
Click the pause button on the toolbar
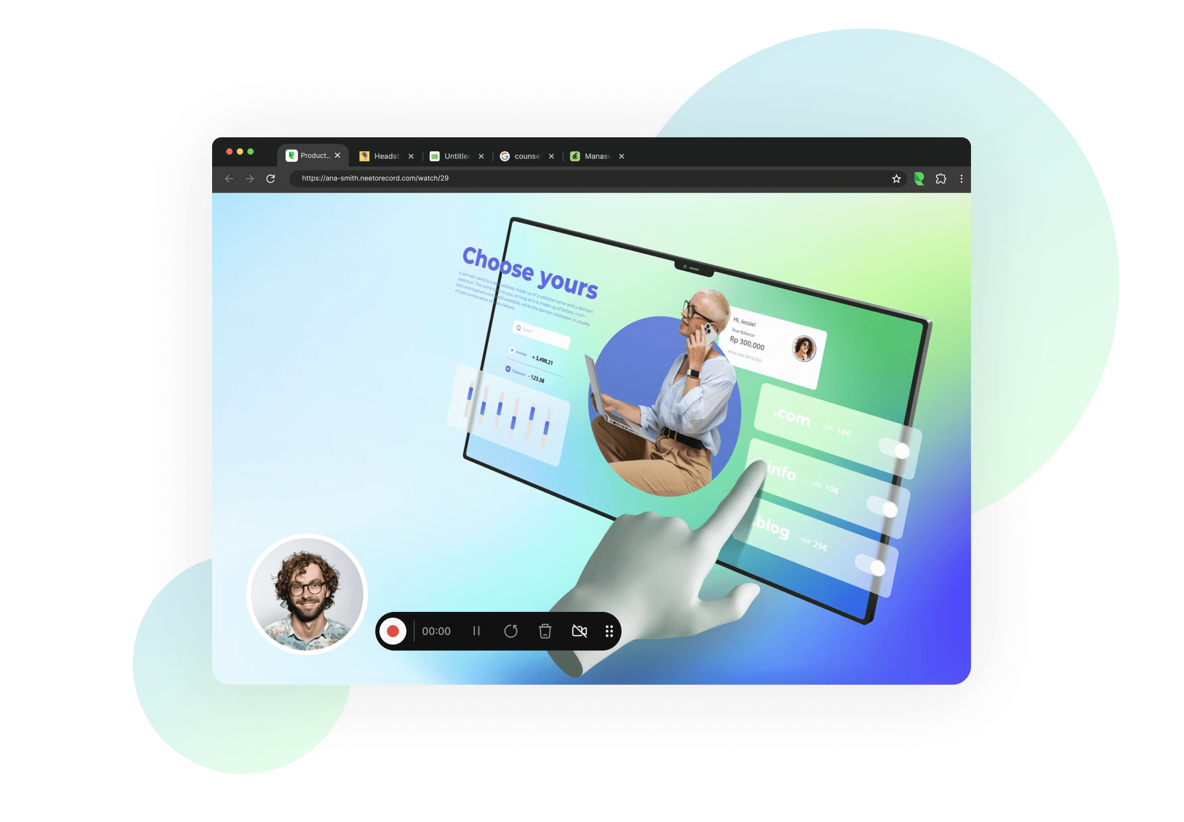click(x=476, y=630)
